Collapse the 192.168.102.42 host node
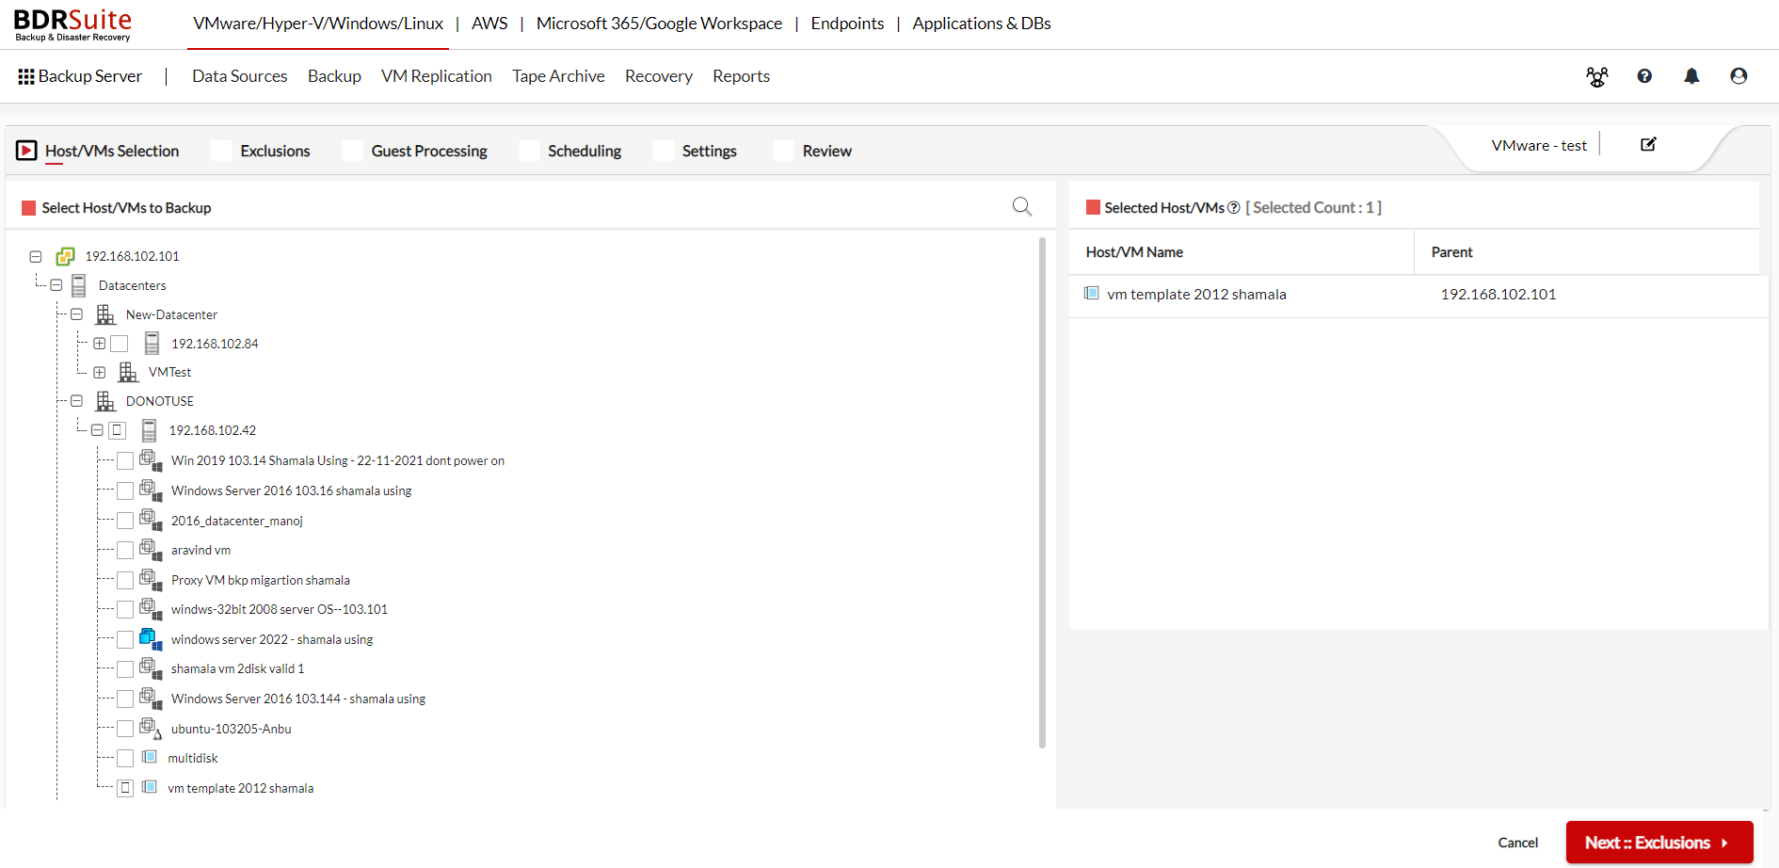 pos(97,430)
